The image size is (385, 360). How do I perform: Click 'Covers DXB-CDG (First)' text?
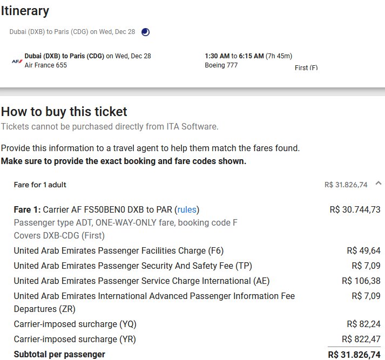click(59, 235)
